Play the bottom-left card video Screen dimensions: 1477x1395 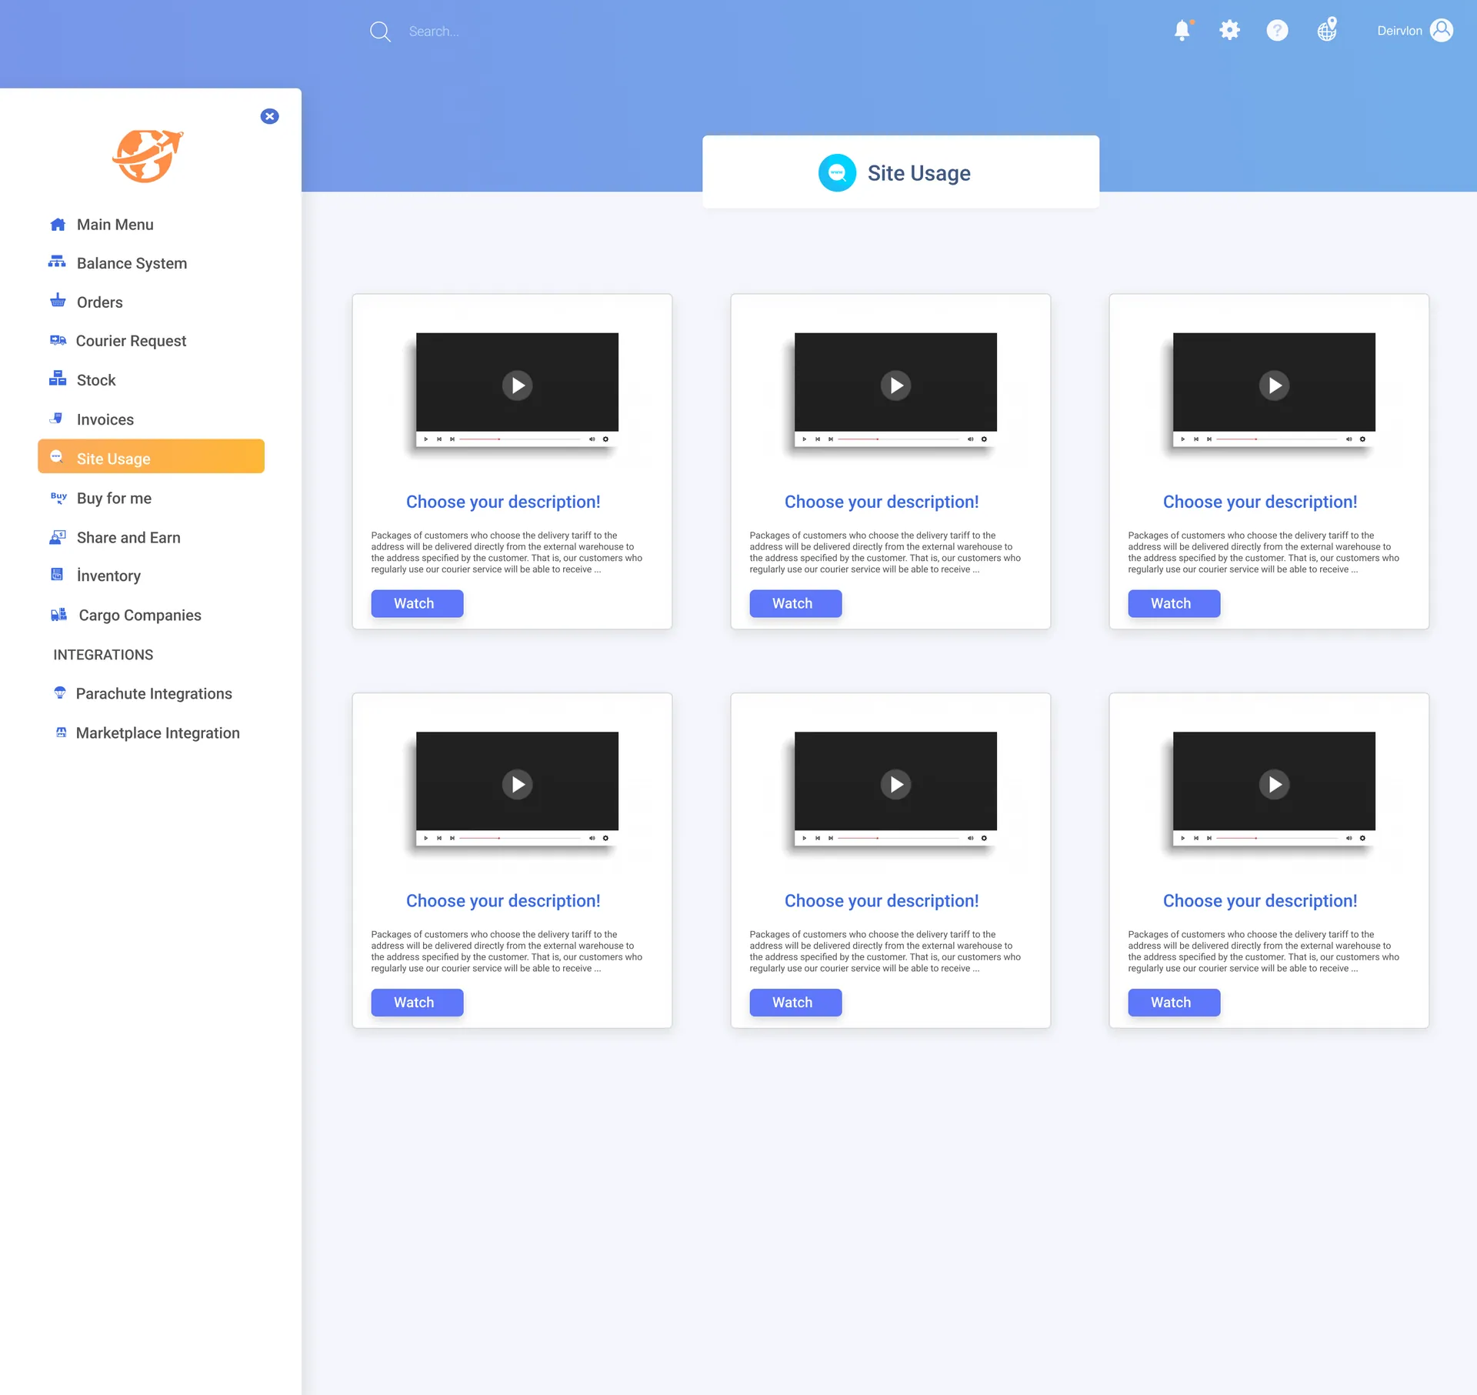tap(518, 785)
